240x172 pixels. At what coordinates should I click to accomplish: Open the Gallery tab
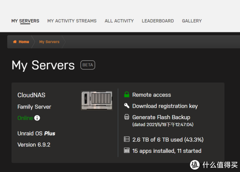tap(192, 21)
